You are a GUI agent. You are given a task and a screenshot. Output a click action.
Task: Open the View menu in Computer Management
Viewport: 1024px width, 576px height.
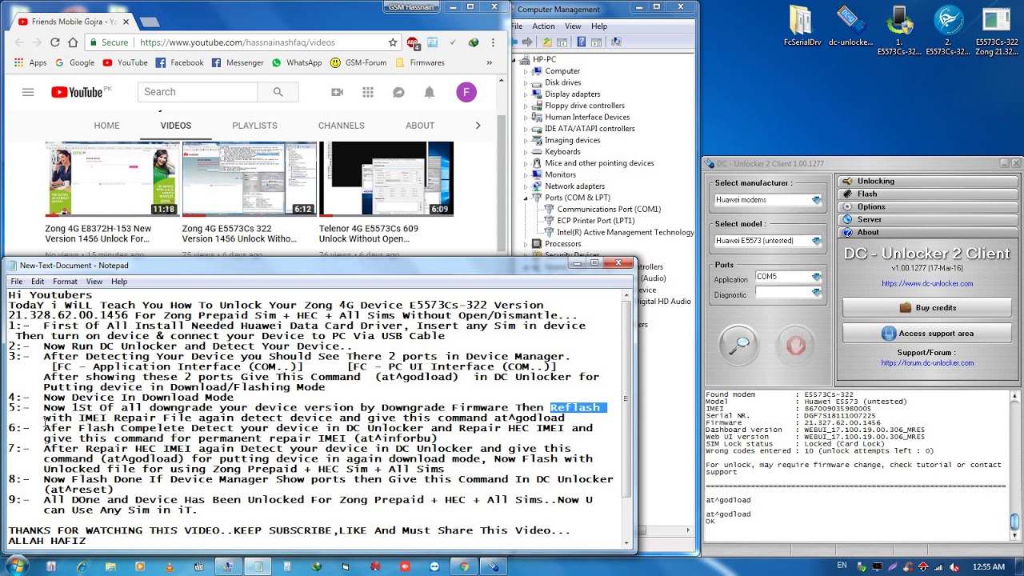573,26
